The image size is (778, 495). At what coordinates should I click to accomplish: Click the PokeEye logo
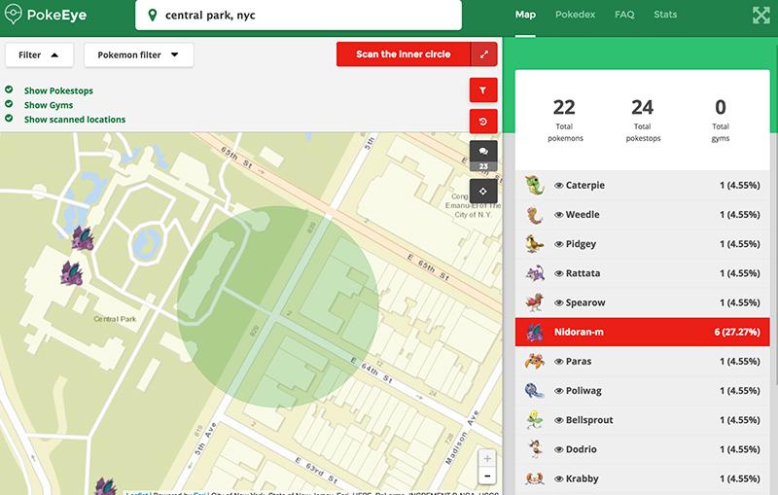46,15
